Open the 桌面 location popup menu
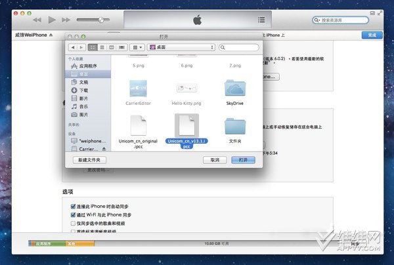This screenshot has width=394, height=265. point(181,47)
